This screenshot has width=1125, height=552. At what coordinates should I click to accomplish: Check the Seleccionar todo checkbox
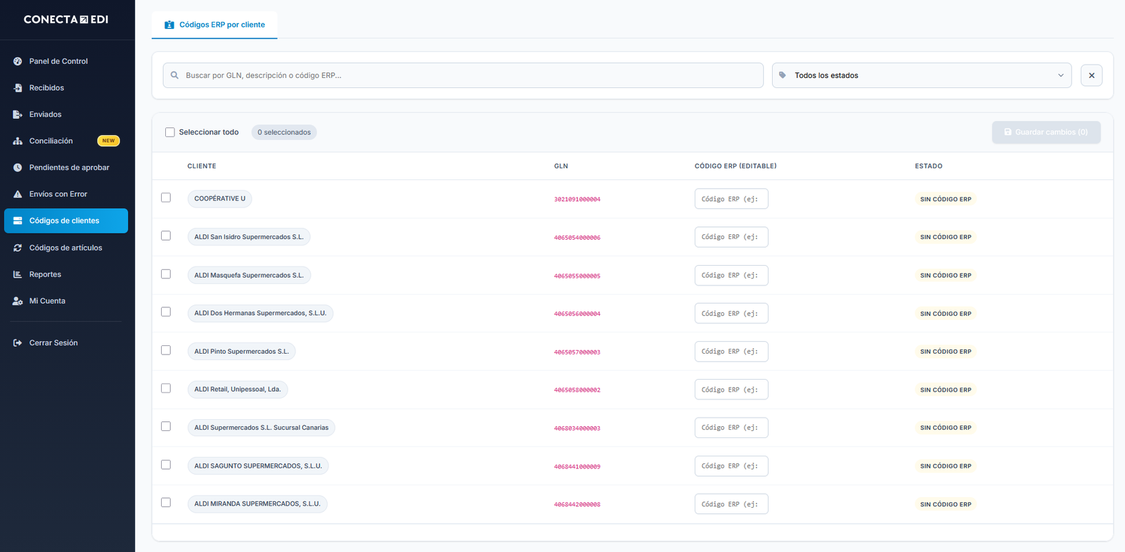[x=169, y=132]
